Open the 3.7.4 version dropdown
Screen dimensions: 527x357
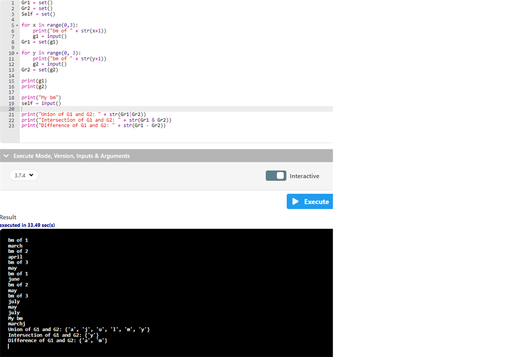pos(24,175)
